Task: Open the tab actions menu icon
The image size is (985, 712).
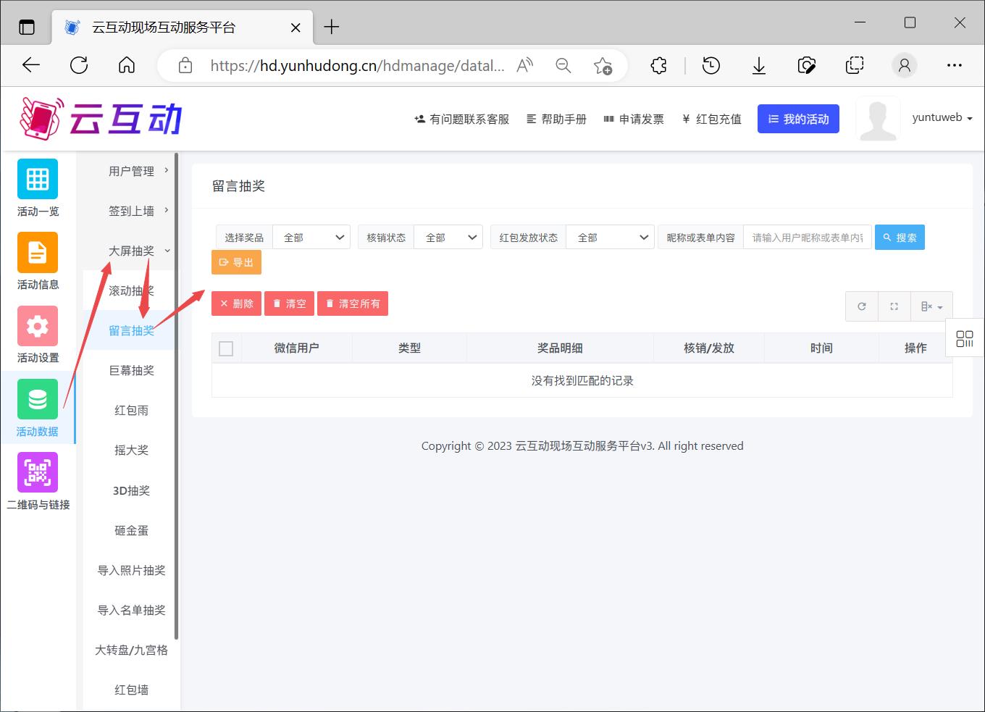Action: pyautogui.click(x=27, y=28)
